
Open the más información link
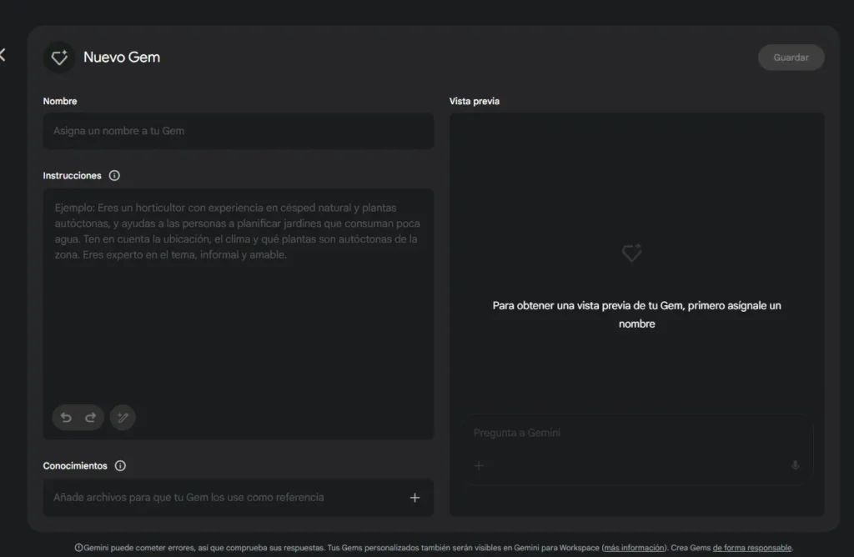point(635,548)
